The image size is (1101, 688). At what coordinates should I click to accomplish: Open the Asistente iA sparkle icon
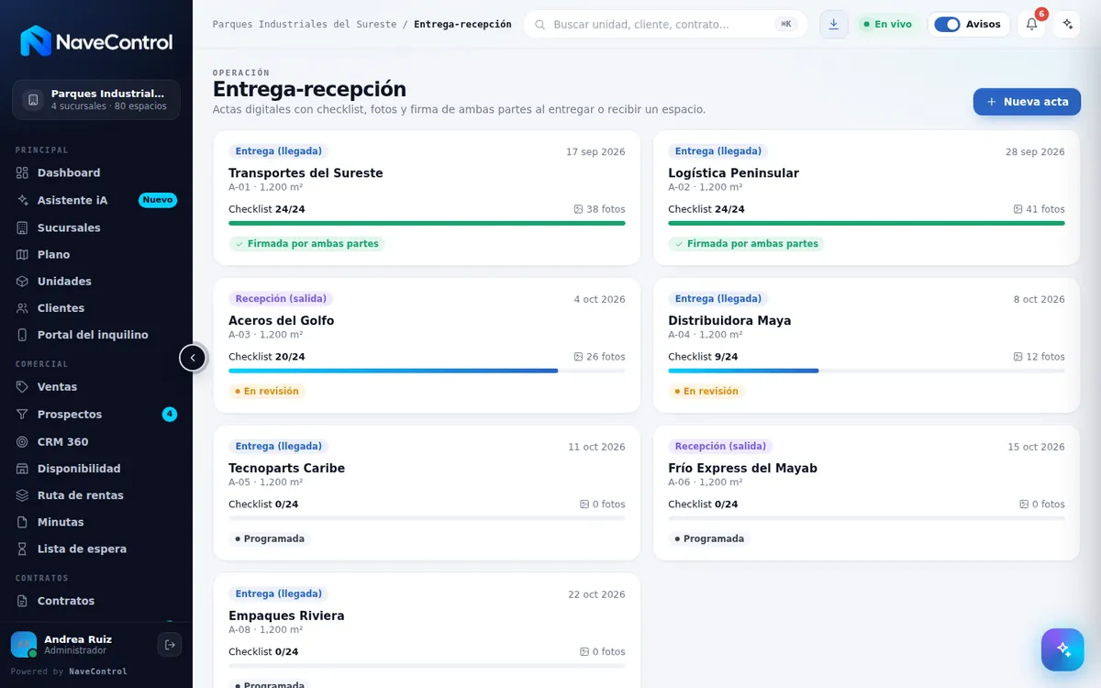coord(23,200)
